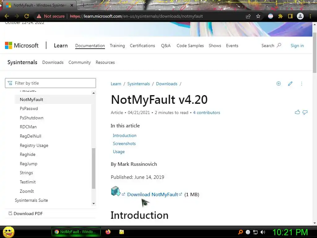
Task: Click the sidebar scroll down arrow
Action: [x=93, y=204]
